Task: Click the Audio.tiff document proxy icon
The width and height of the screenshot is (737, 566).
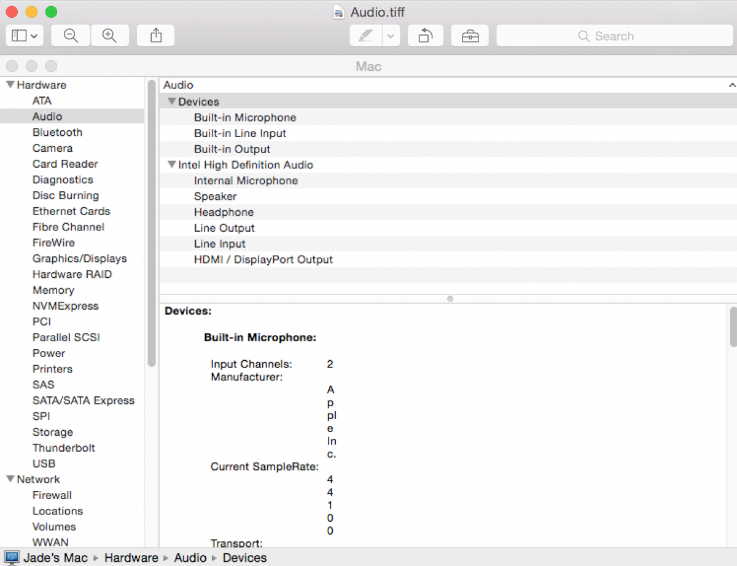Action: coord(338,12)
